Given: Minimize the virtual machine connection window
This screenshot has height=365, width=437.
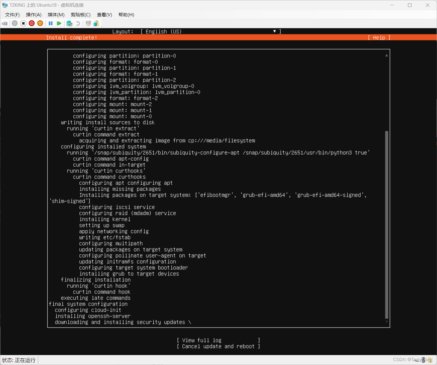Looking at the screenshot, I should (392, 5).
